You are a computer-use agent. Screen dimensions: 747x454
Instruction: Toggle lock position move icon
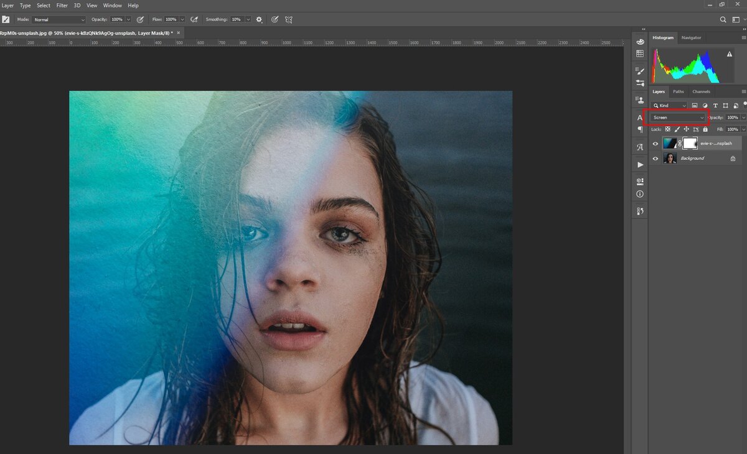point(686,129)
